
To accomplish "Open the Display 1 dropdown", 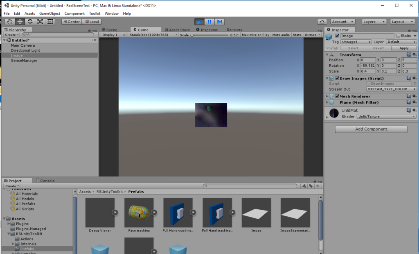I will tap(114, 35).
